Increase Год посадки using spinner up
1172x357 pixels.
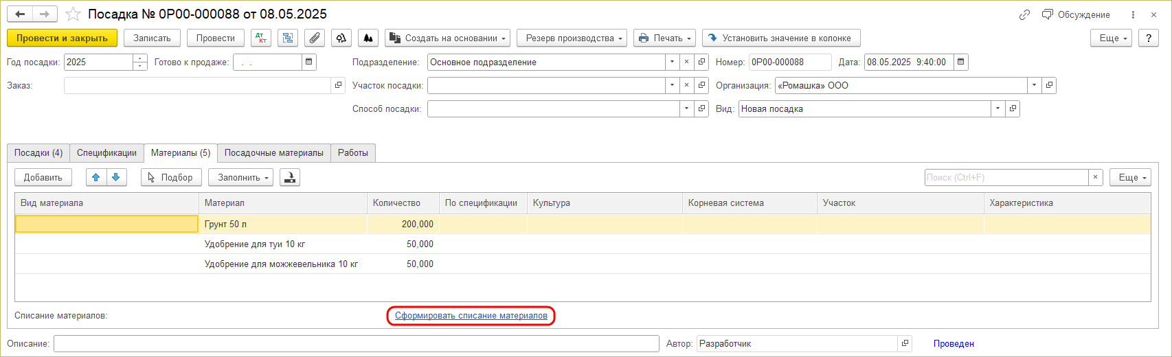pyautogui.click(x=140, y=59)
